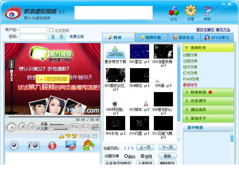Open the free registration (免费注册) link
Viewport: 239px width, 171px height.
pyautogui.click(x=76, y=36)
